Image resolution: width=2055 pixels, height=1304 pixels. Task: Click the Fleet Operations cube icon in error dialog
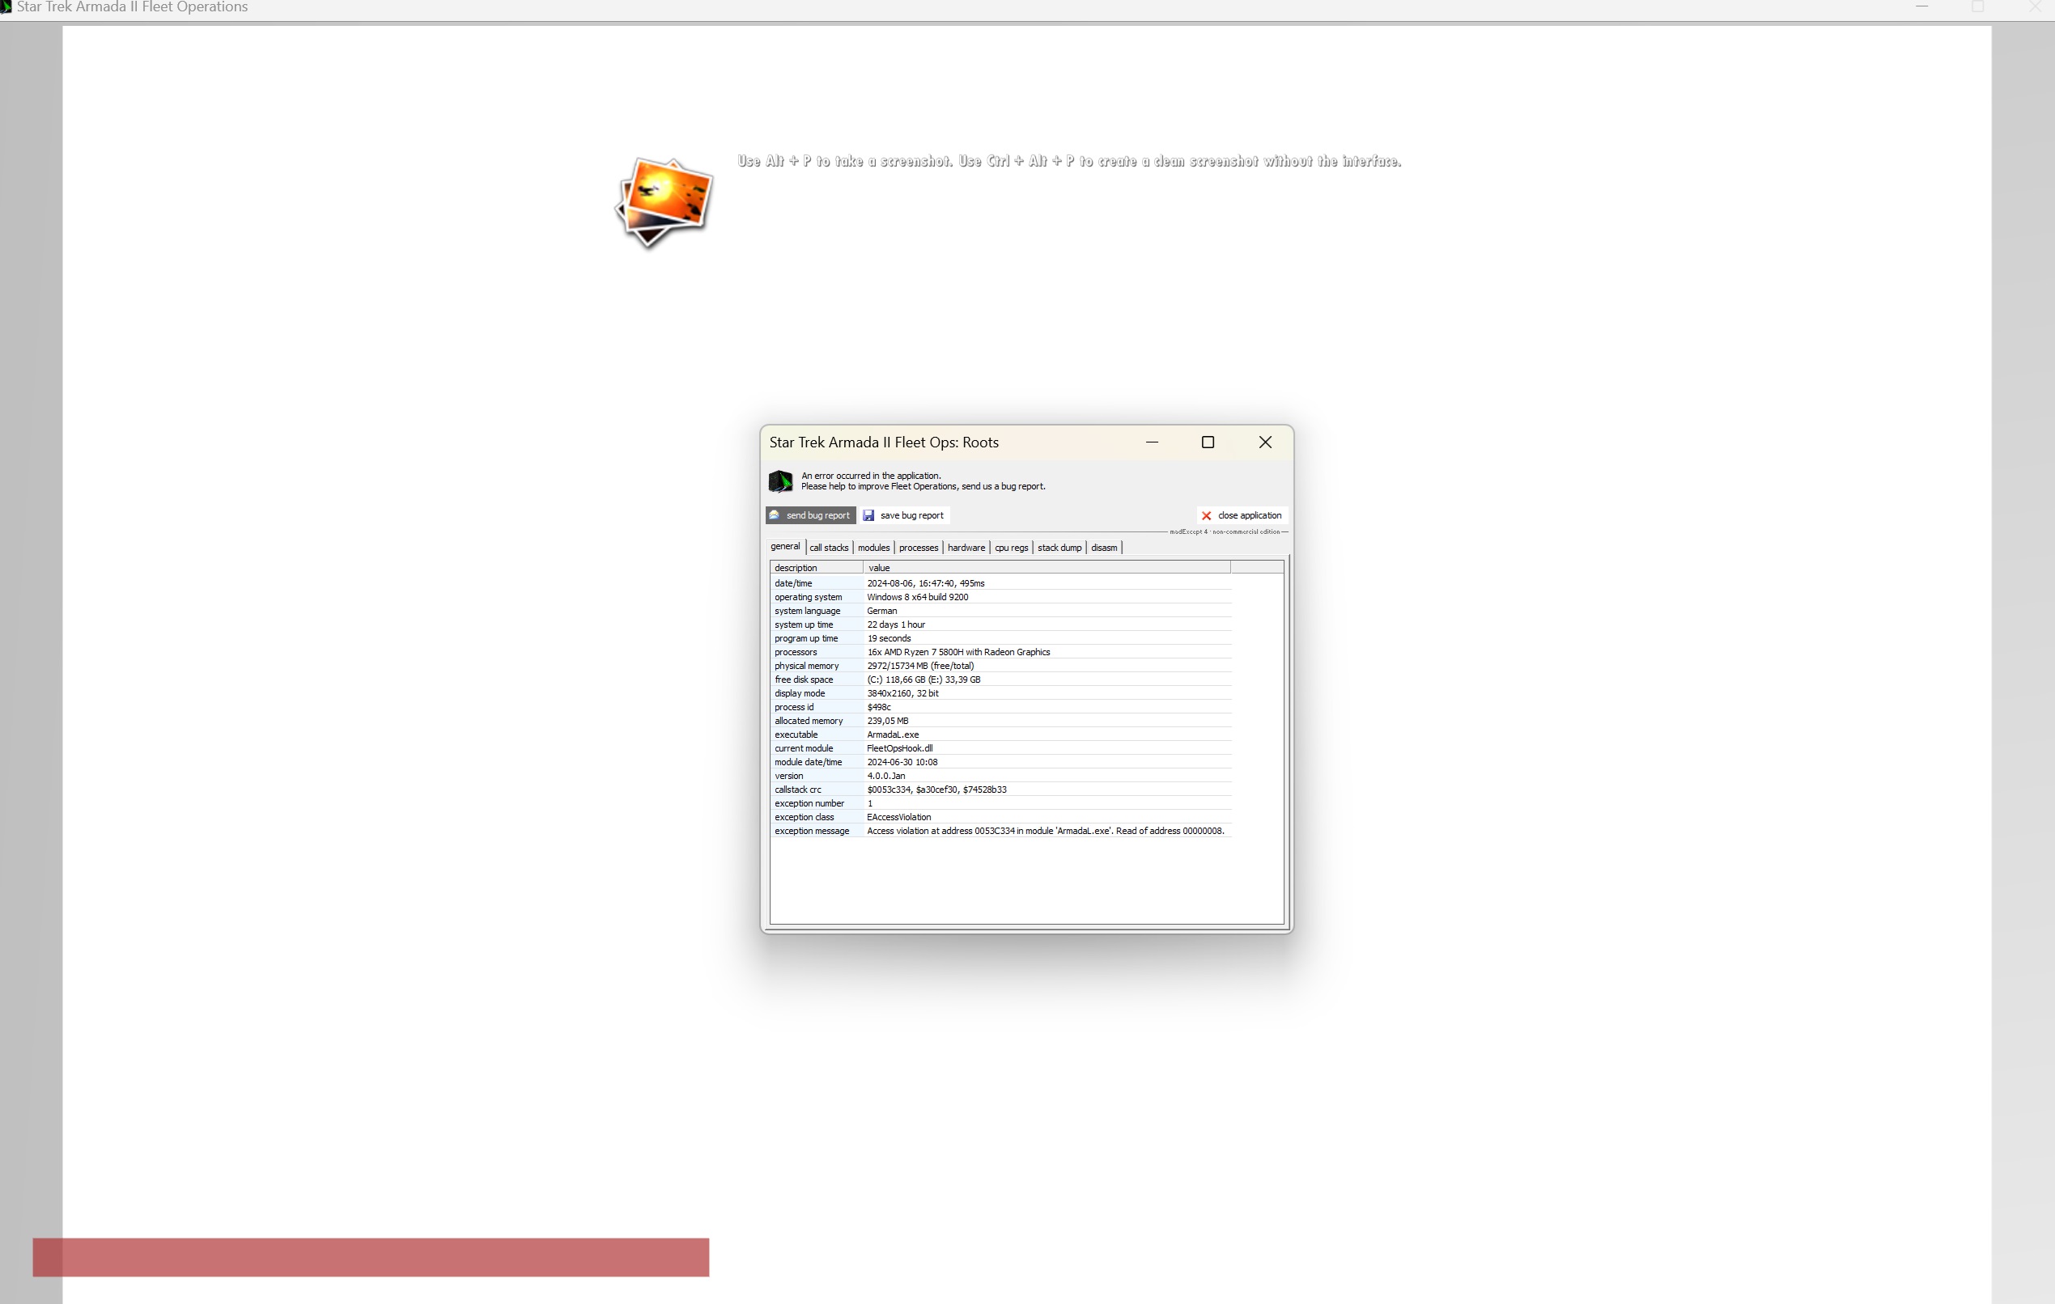780,481
